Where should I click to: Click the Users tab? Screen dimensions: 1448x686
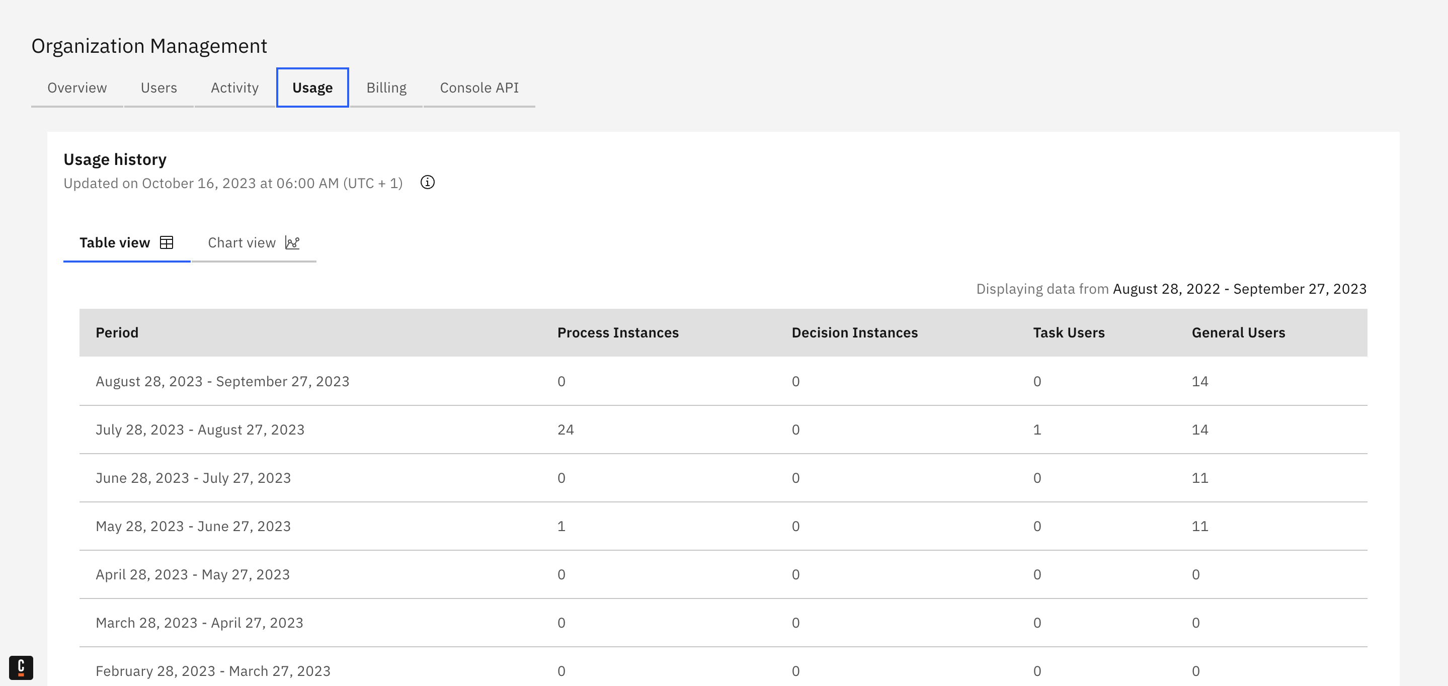coord(158,87)
